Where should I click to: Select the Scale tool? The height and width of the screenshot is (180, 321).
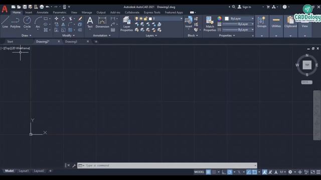click(x=64, y=30)
